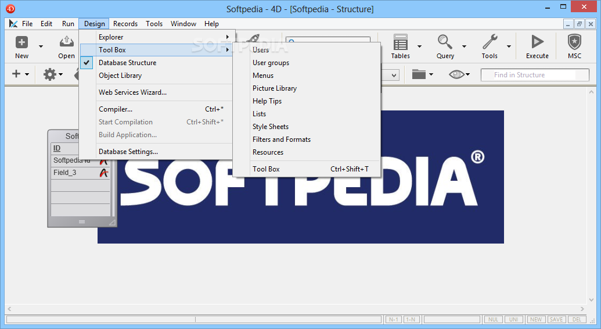Image resolution: width=601 pixels, height=329 pixels.
Task: Click the Find in Structure search field
Action: tap(535, 75)
